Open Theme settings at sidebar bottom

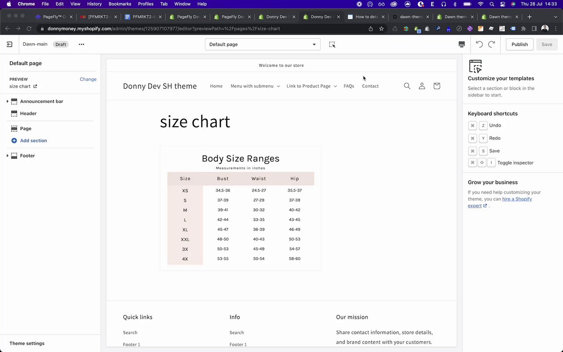(x=27, y=344)
